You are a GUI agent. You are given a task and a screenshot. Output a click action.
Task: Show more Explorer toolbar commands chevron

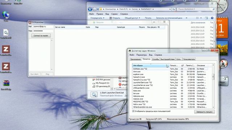click(x=186, y=18)
